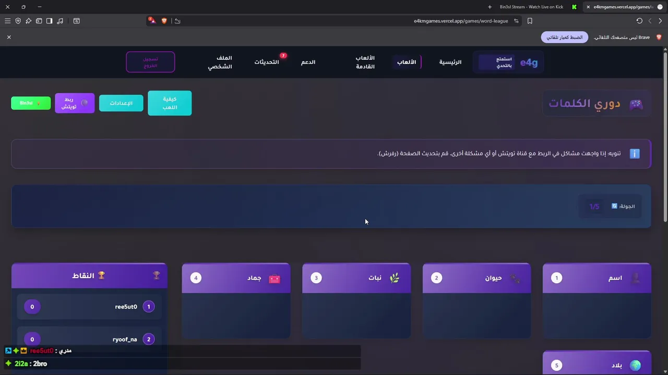Click number badge 1 on اسم card
668x375 pixels.
coord(556,278)
